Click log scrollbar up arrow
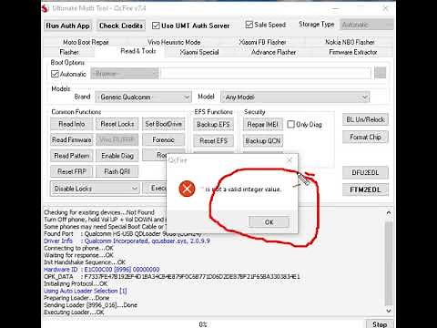This screenshot has width=437, height=328. [x=389, y=213]
